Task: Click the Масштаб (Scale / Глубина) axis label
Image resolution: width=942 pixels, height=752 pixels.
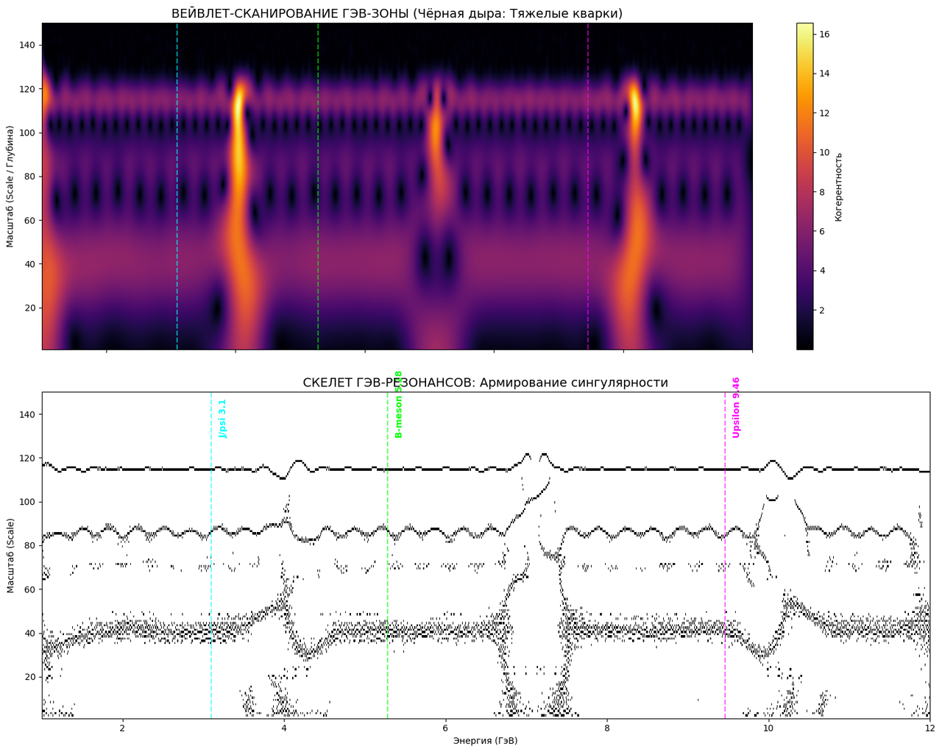Action: 10,186
